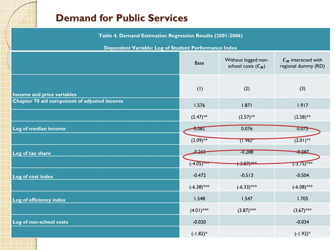Click the 'Log of non-school costs' row label

40,222
